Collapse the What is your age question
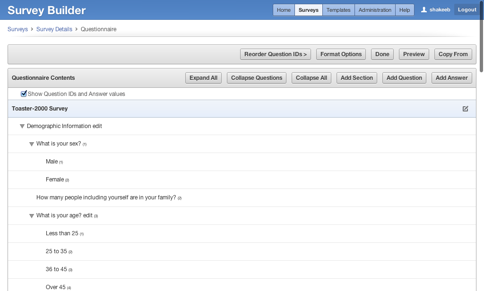Screen dimensions: 484x291 point(32,216)
